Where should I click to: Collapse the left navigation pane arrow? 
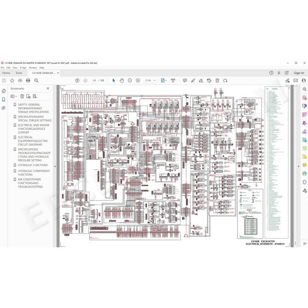click(55, 166)
